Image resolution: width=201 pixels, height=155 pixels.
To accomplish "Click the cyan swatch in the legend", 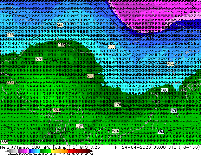I will coord(38,151).
